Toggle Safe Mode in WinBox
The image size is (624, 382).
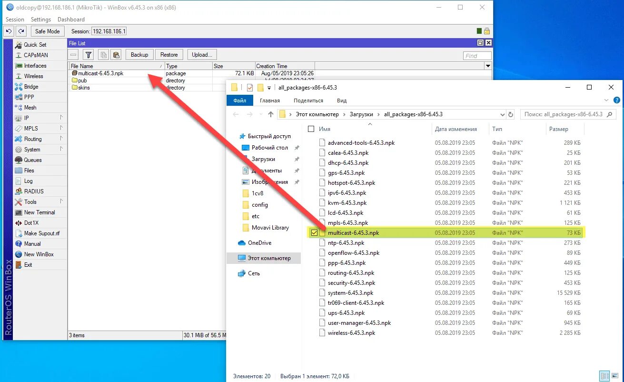pos(48,31)
